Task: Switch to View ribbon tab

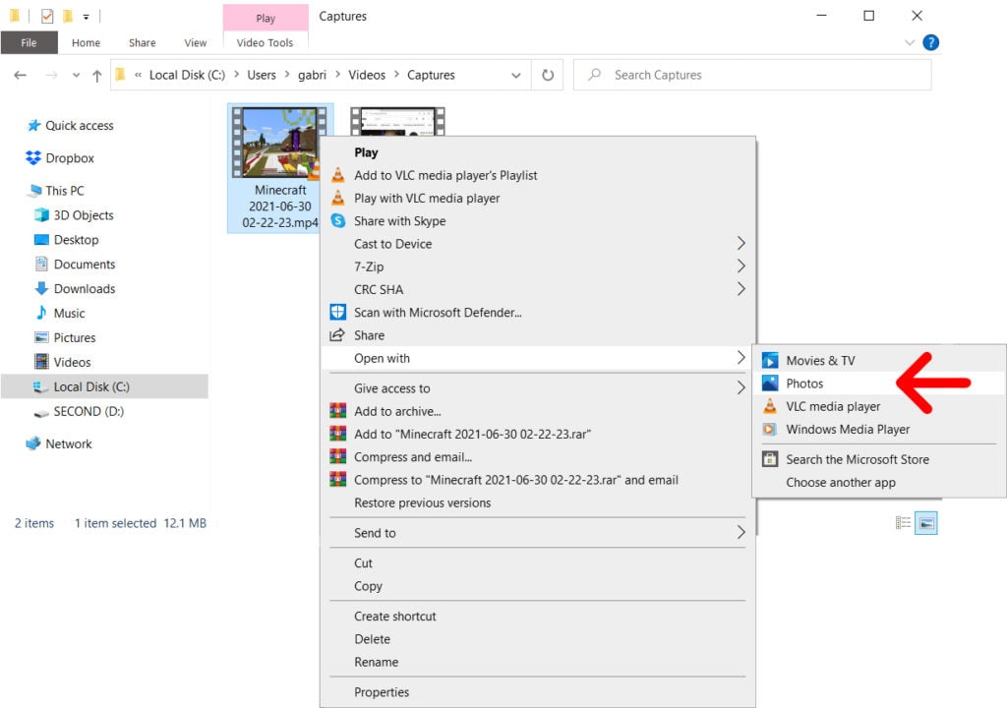Action: point(196,43)
